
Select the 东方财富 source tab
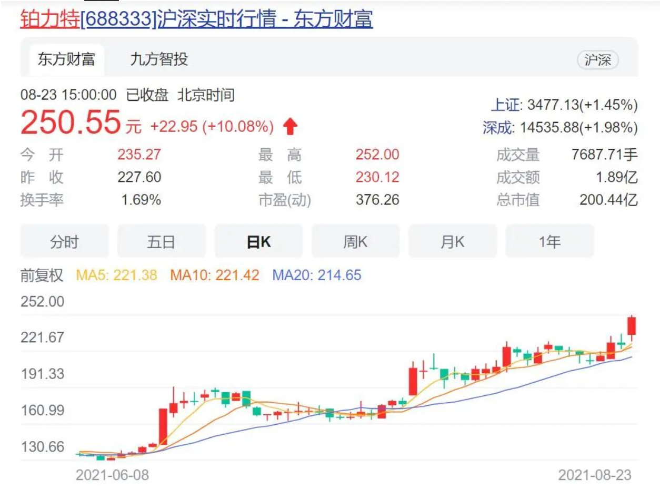point(66,59)
